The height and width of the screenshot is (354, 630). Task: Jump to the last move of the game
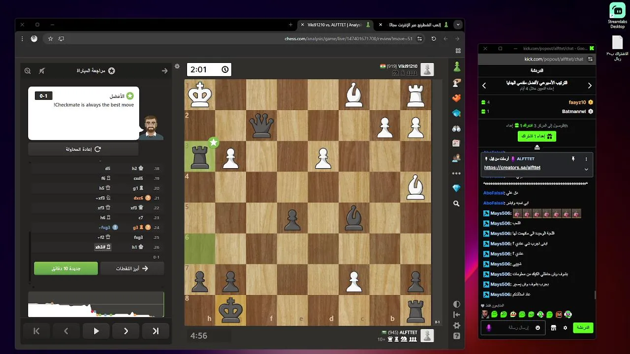(156, 331)
